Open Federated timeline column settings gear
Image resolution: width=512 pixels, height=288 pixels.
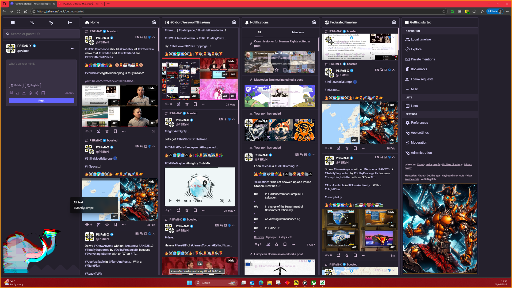point(394,22)
